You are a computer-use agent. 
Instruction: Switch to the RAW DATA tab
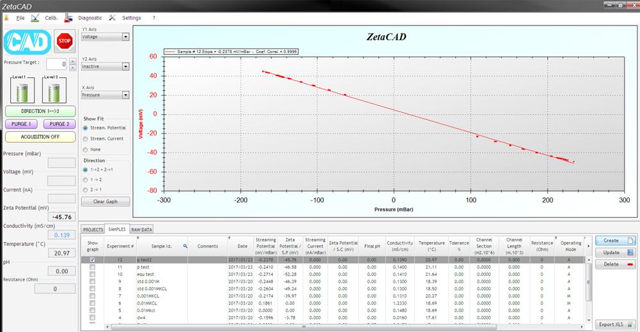coord(141,229)
